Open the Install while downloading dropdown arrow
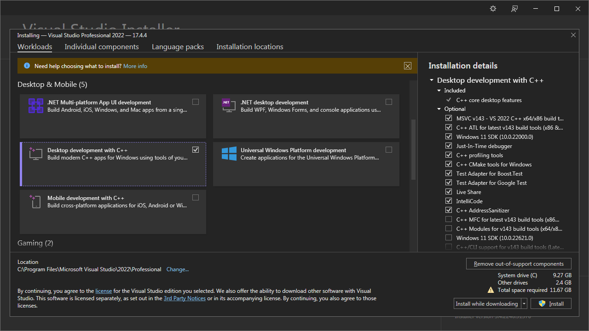 point(524,304)
